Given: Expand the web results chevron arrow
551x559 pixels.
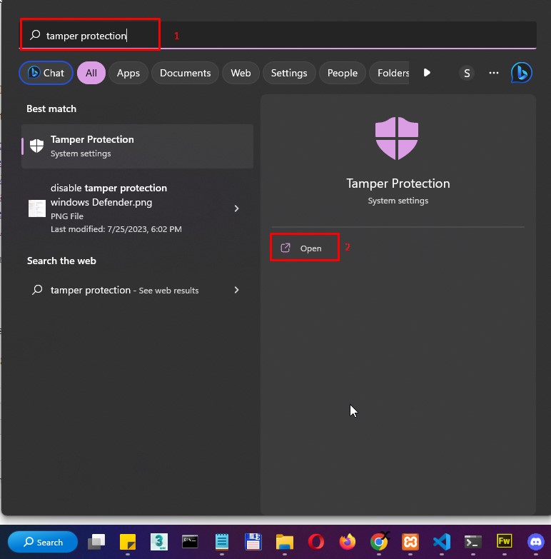Looking at the screenshot, I should point(236,290).
